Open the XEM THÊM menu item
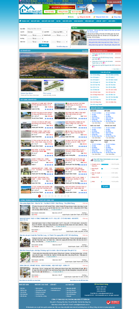 (x=112, y=21)
